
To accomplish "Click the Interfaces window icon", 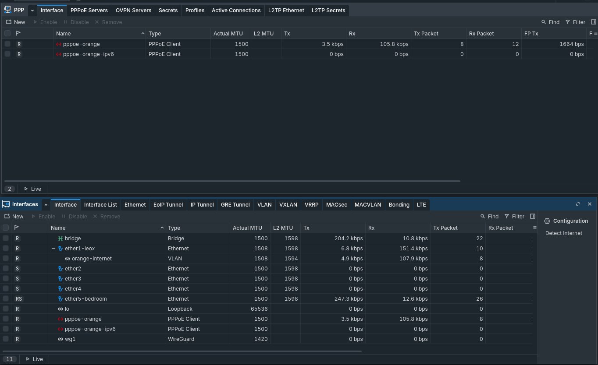I will tap(6, 204).
